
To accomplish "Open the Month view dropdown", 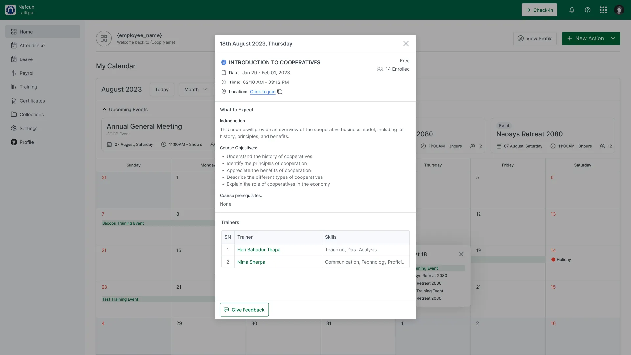I will (196, 89).
